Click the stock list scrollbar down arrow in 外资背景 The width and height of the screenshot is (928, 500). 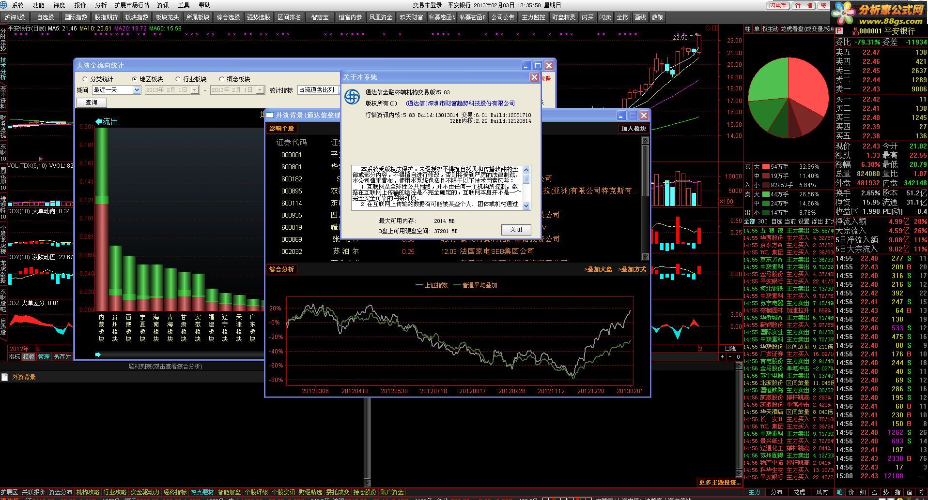pos(645,257)
